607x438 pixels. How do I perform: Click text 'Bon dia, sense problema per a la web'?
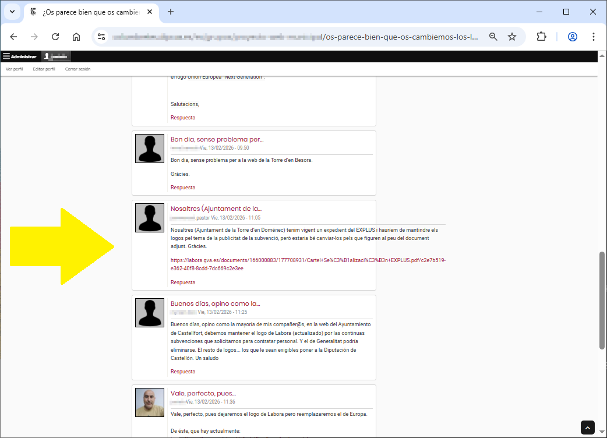click(213, 160)
